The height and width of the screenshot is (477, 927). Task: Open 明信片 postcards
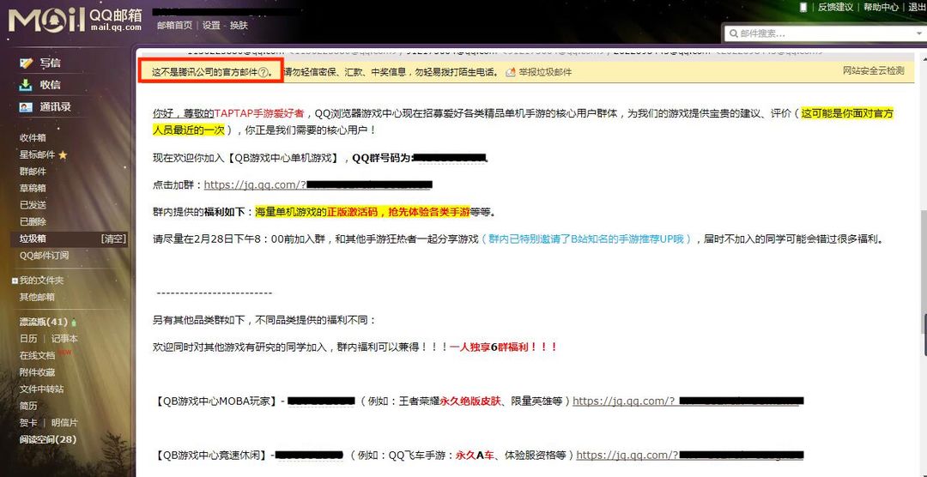click(64, 423)
